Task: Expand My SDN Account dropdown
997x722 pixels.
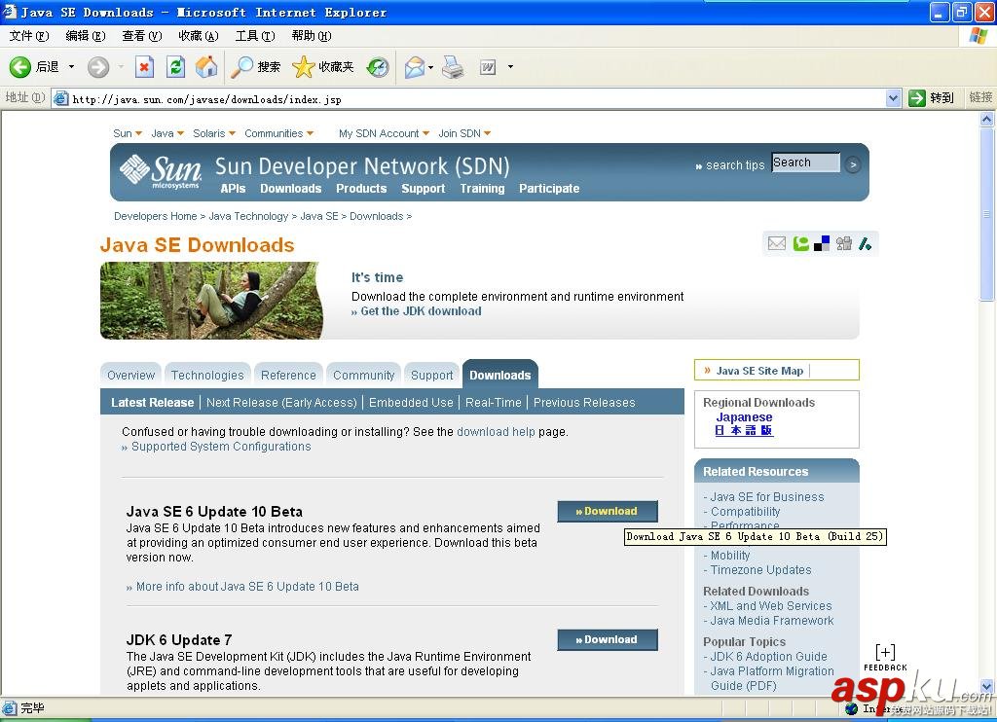Action: pos(426,133)
